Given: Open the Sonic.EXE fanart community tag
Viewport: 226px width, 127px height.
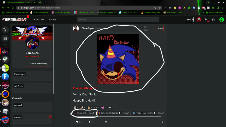Looking at the screenshot, I should [84, 113].
